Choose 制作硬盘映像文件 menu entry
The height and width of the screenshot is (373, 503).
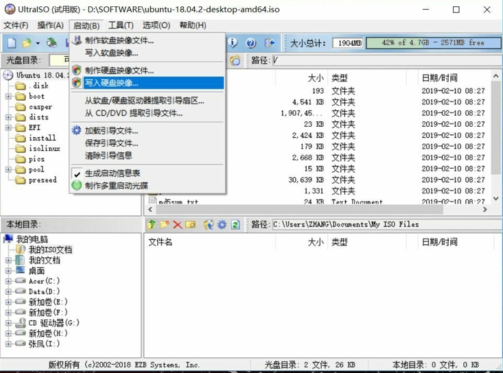pyautogui.click(x=148, y=70)
